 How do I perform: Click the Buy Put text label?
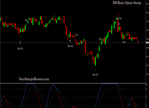[119, 18]
